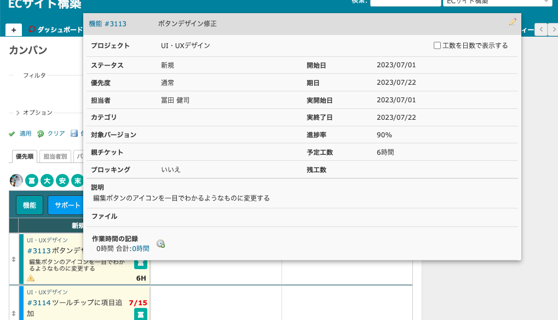Select the photo avatar in the user filter row
This screenshot has width=558, height=320.
16,181
